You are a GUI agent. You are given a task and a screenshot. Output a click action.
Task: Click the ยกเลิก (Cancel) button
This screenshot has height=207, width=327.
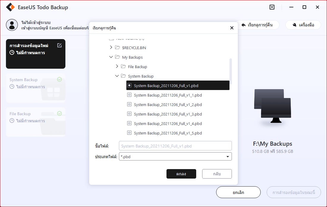pyautogui.click(x=238, y=192)
